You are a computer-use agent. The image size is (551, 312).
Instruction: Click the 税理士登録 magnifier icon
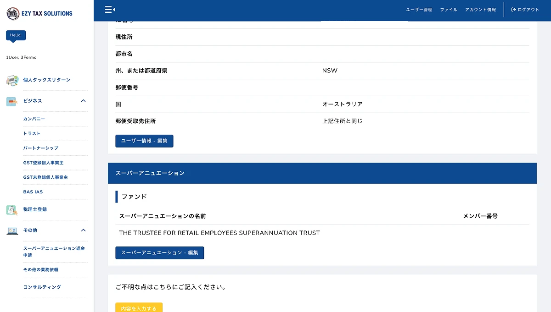click(12, 210)
